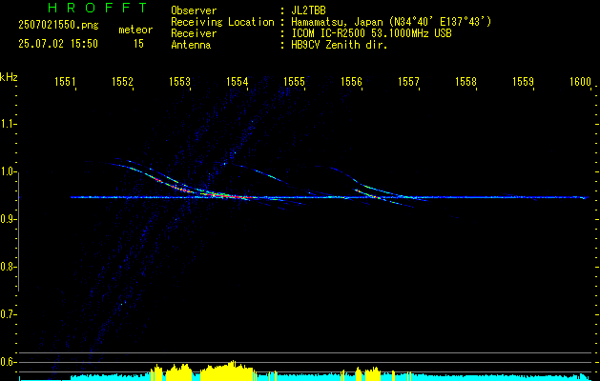Click the meteor count 15
The image size is (600, 381).
click(x=138, y=44)
